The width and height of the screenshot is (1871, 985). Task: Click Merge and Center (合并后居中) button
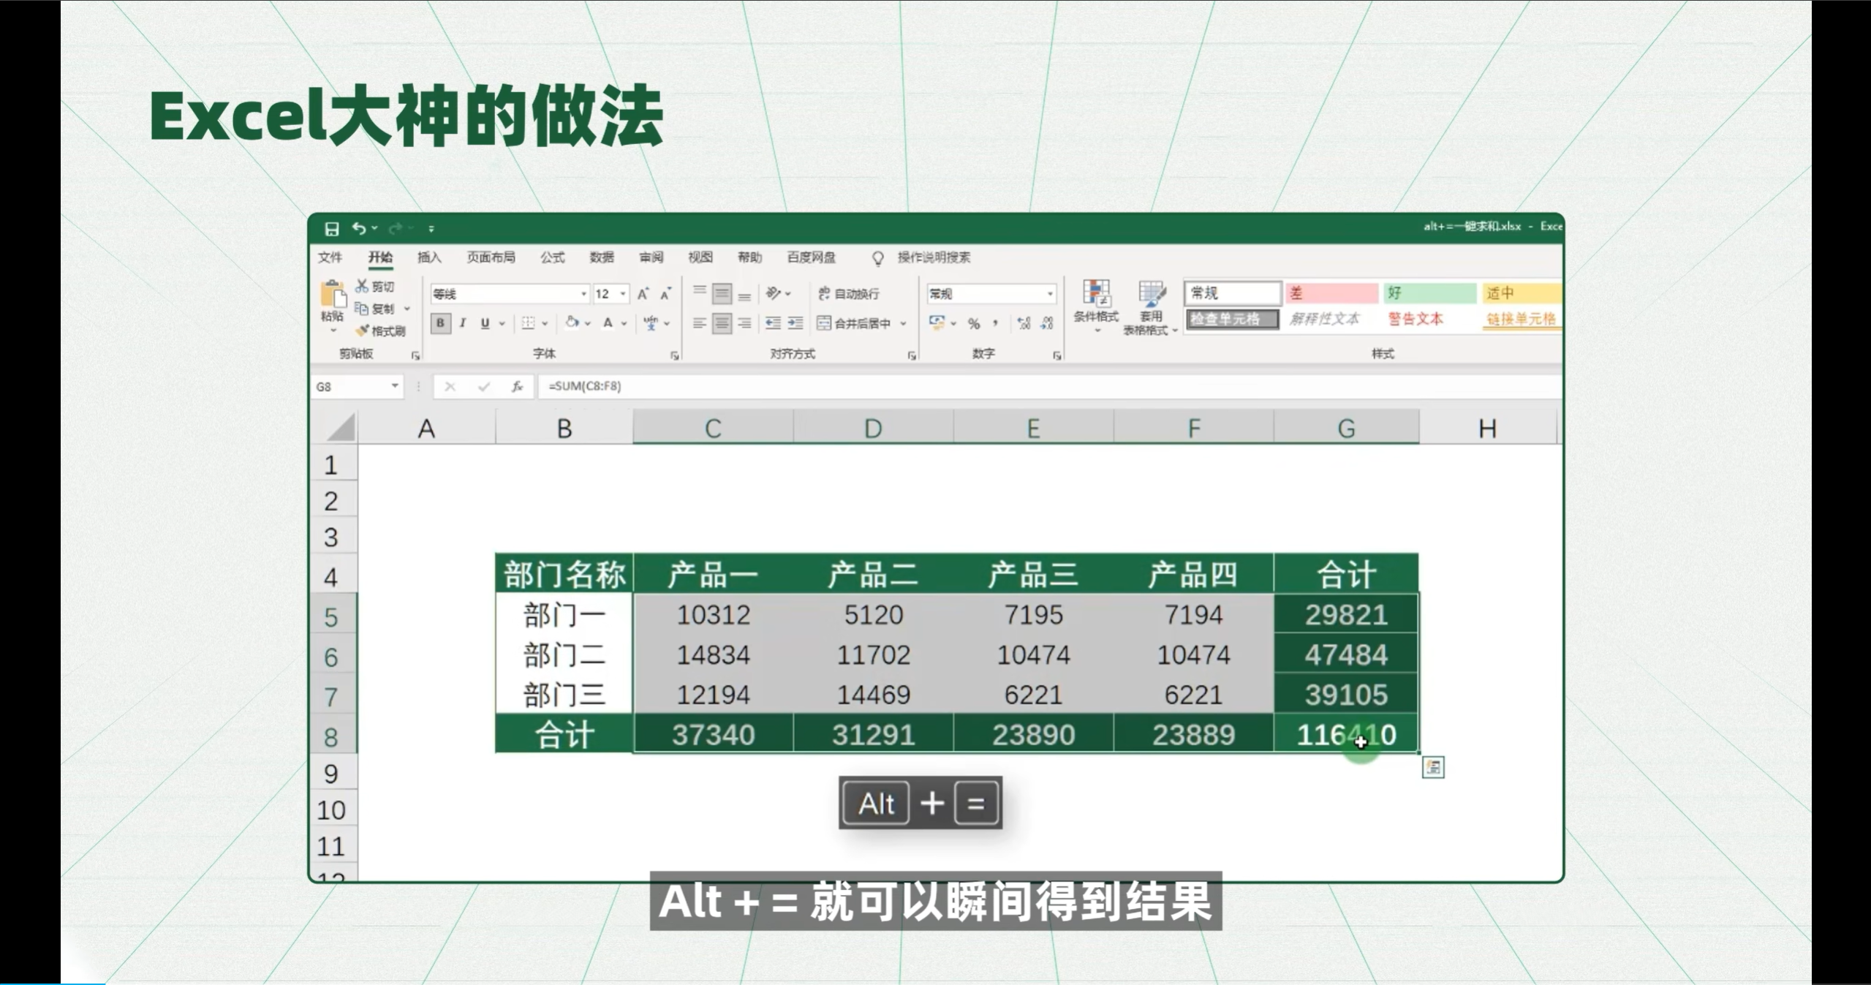pos(854,323)
